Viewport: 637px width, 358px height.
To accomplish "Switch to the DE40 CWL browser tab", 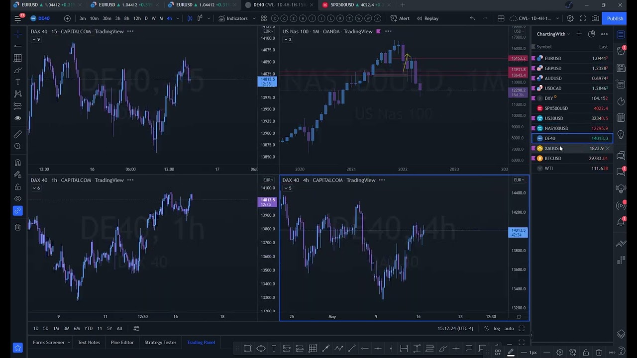I will tap(280, 5).
